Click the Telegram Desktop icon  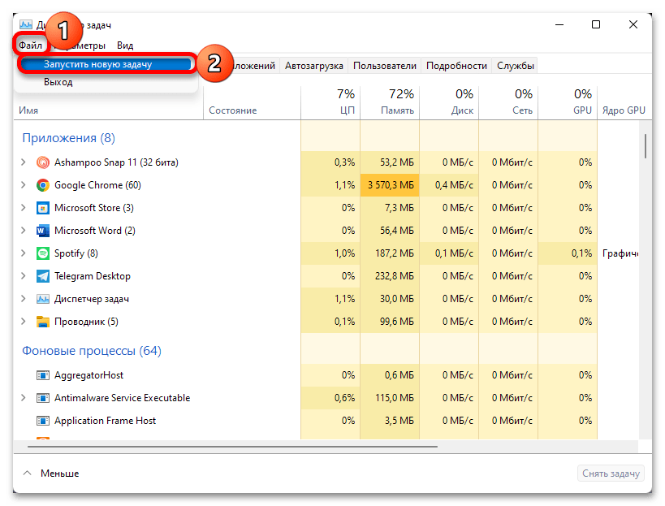42,276
